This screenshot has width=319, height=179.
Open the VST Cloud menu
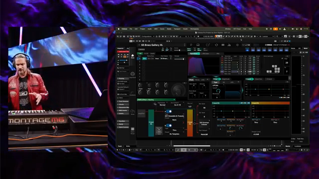[237, 29]
